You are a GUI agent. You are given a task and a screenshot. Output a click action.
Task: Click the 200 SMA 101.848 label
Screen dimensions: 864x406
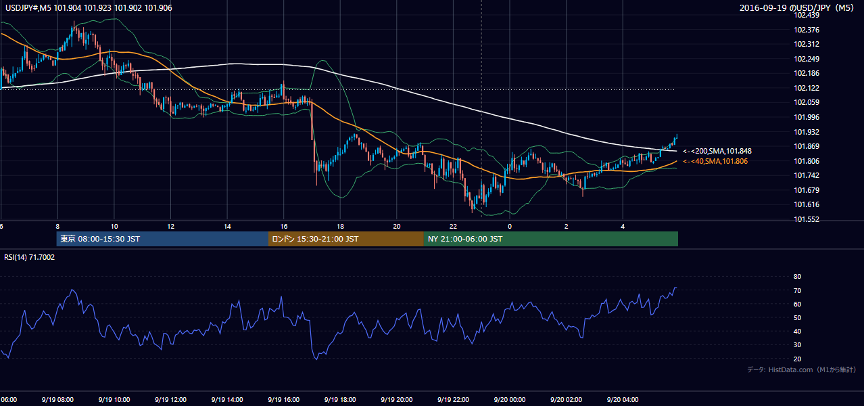[x=717, y=151]
